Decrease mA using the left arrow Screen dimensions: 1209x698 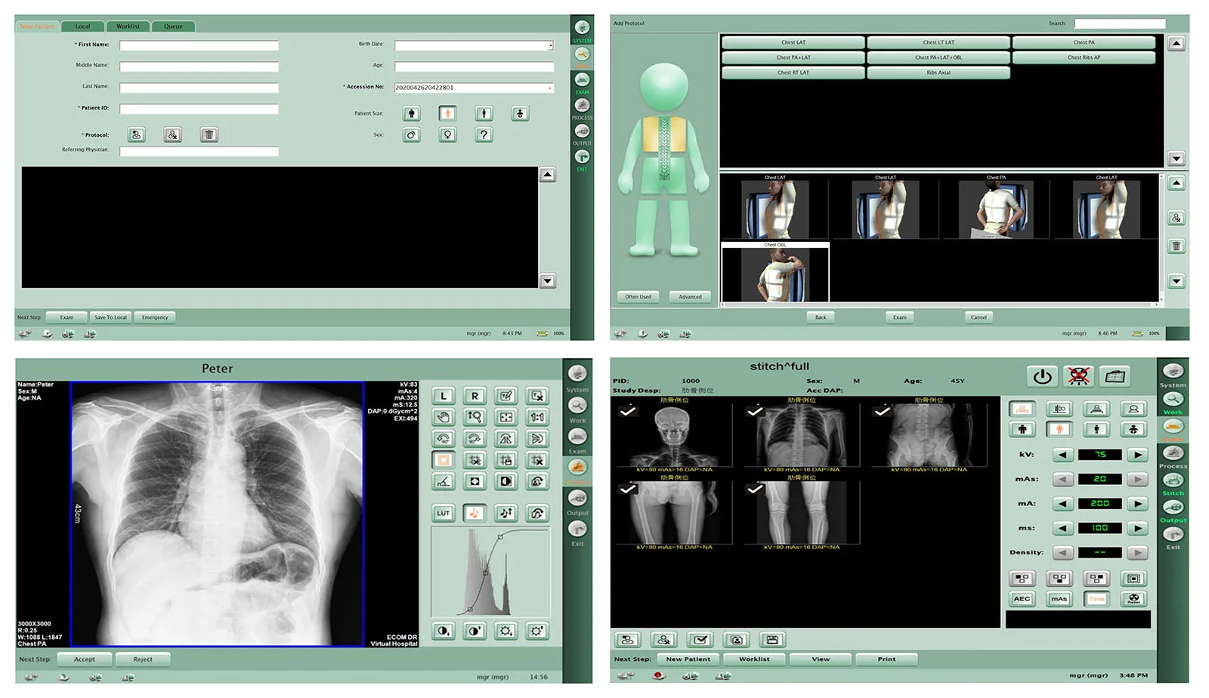tap(1063, 504)
